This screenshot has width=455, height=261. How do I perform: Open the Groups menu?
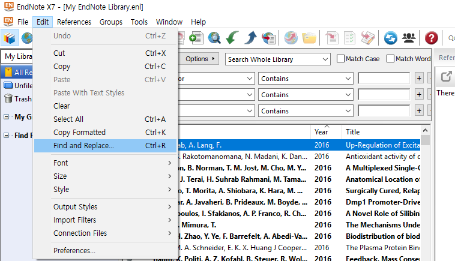pos(111,22)
